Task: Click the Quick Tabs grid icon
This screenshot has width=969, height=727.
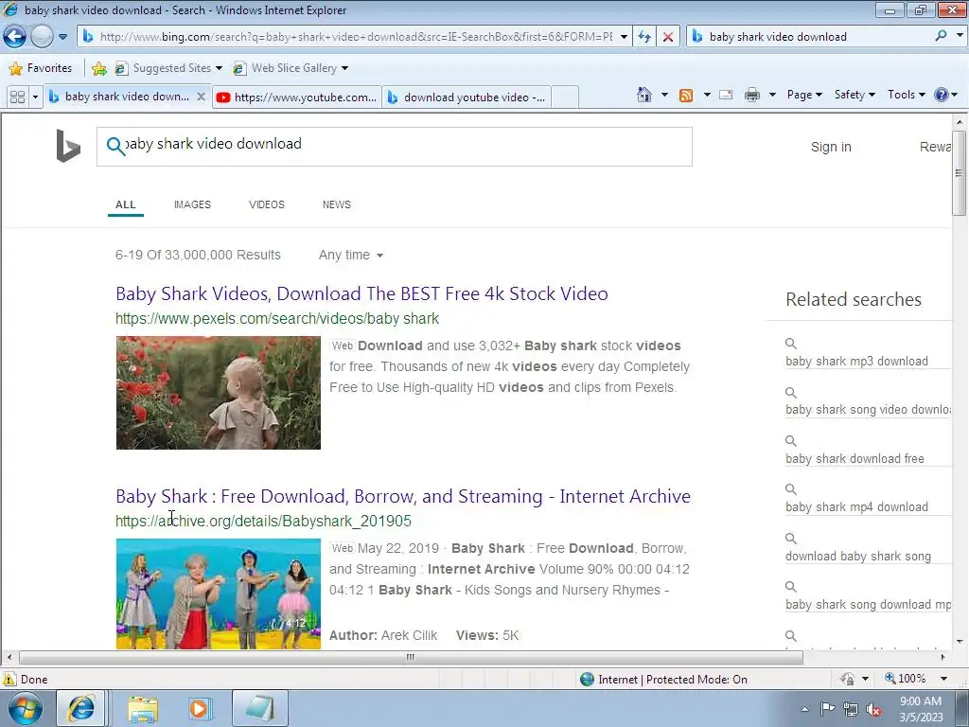Action: pos(17,98)
